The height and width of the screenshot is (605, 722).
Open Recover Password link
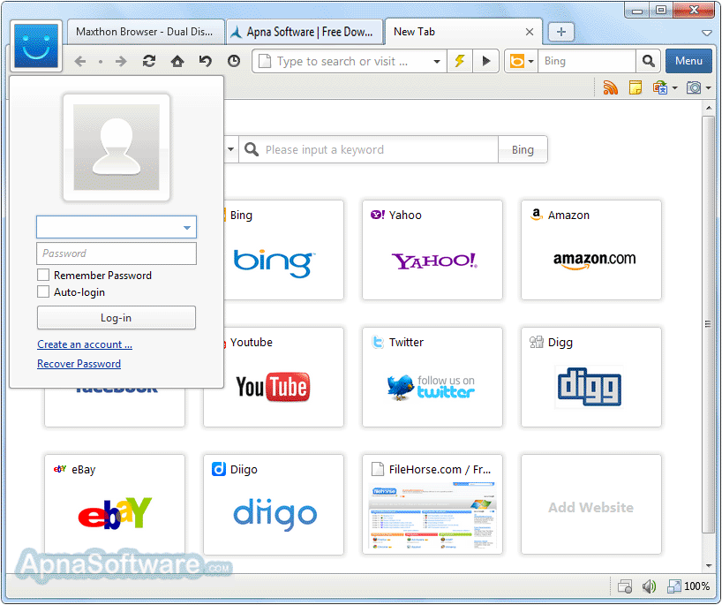[79, 364]
